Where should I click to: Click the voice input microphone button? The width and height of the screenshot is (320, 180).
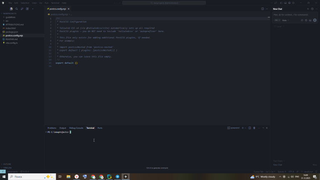[x=315, y=20]
